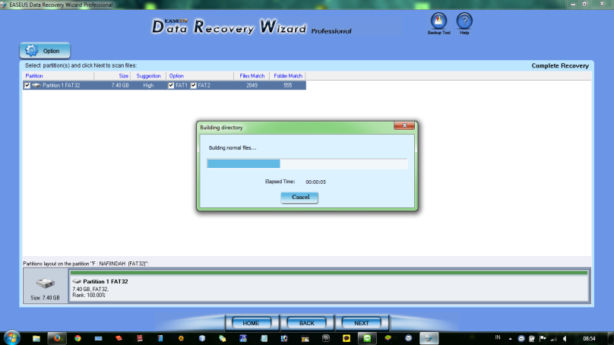
Task: Click the '2849' files match value
Action: pyautogui.click(x=252, y=85)
